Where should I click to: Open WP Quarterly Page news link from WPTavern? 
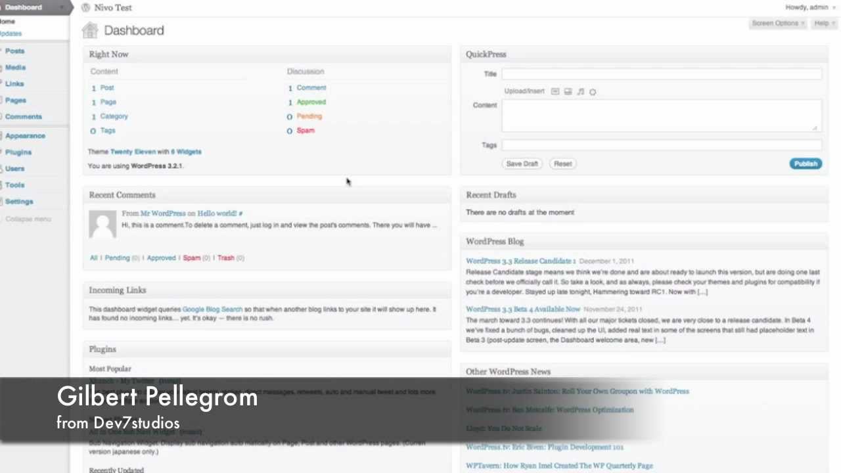[x=559, y=466]
